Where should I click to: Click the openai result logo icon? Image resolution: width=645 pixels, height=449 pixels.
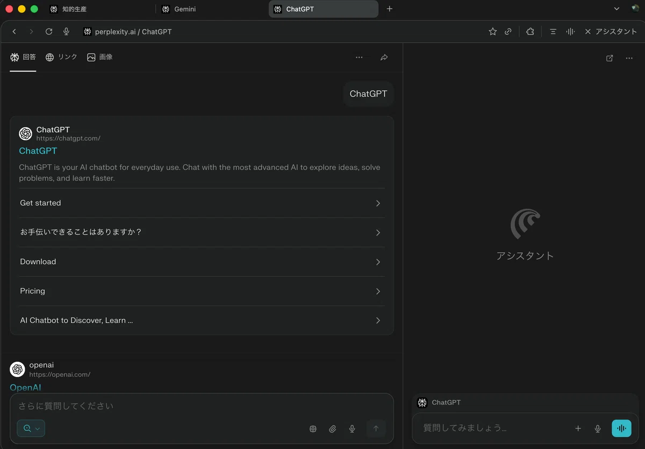click(17, 369)
